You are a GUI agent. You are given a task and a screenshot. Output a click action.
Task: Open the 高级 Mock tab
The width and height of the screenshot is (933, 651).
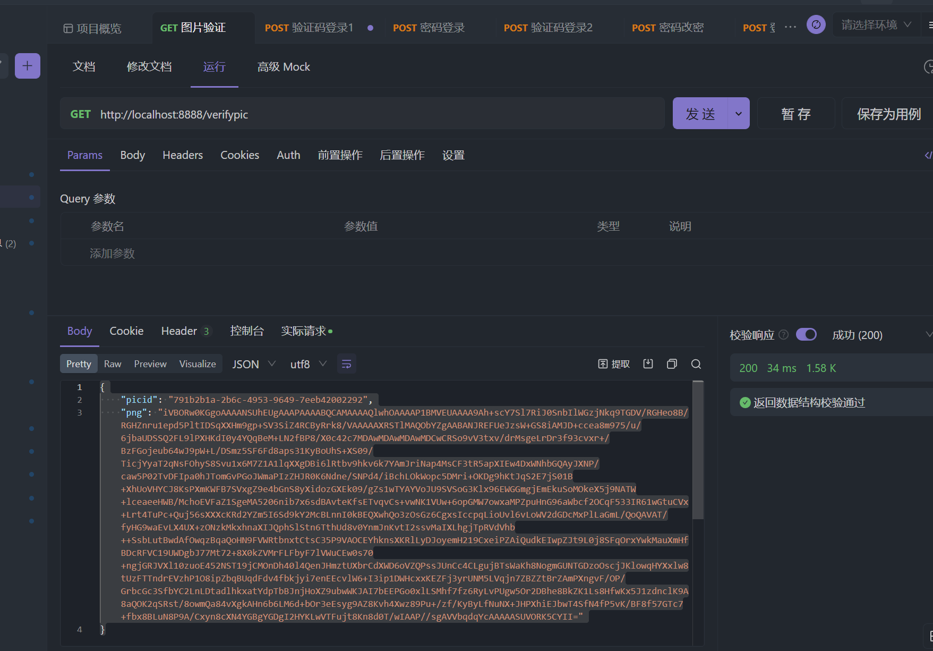(284, 67)
